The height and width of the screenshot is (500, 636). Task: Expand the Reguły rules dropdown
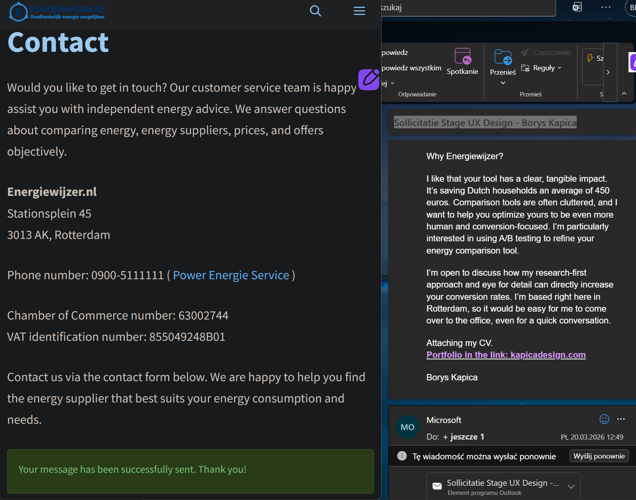559,68
